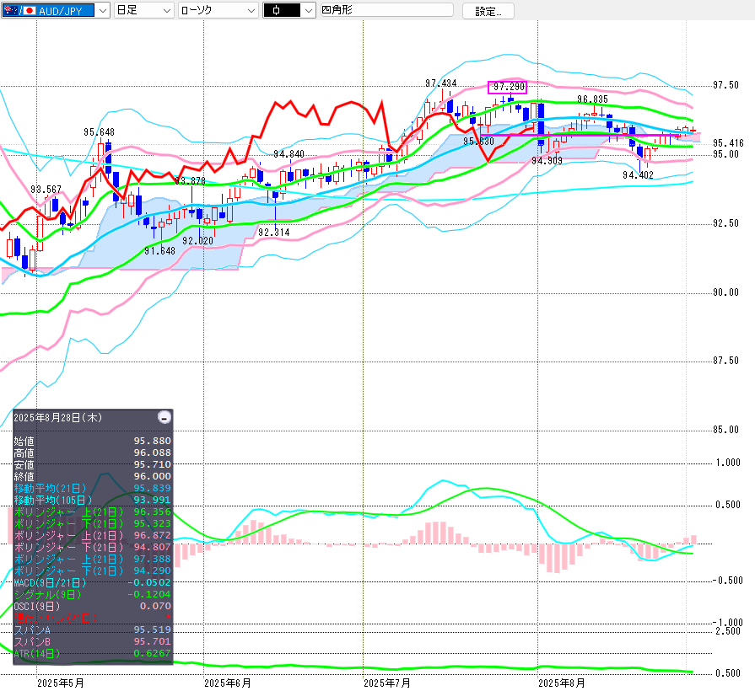The height and width of the screenshot is (691, 755).
Task: Select the 高値 96.088 row
Action: pyautogui.click(x=93, y=453)
